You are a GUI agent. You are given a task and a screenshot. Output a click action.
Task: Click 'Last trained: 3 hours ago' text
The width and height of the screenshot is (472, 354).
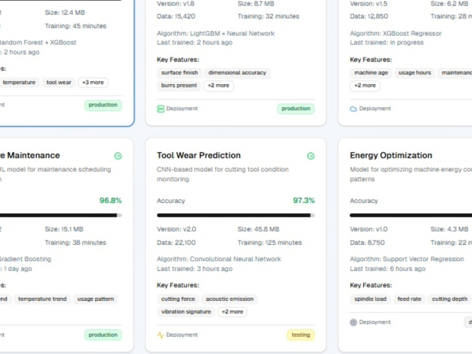tap(194, 269)
